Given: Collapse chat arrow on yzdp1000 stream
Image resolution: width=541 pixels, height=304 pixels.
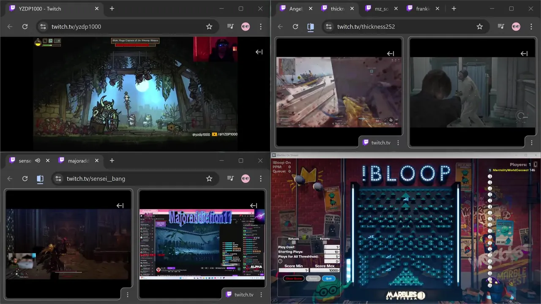Looking at the screenshot, I should [259, 52].
